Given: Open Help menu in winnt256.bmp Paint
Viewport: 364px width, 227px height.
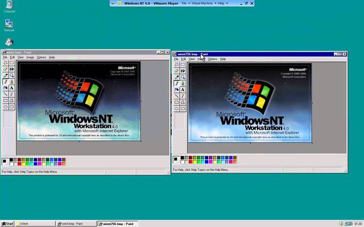Looking at the screenshot, I should [x=223, y=59].
